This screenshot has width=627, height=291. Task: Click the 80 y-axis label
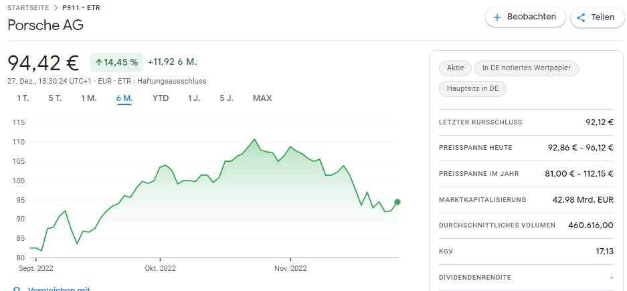21,258
